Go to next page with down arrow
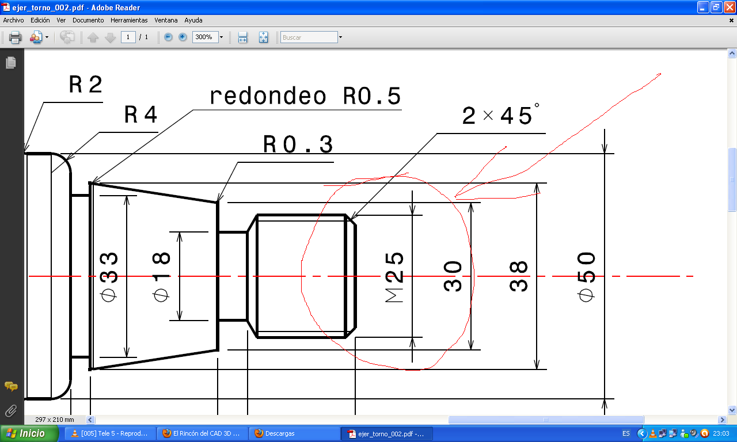 (111, 37)
